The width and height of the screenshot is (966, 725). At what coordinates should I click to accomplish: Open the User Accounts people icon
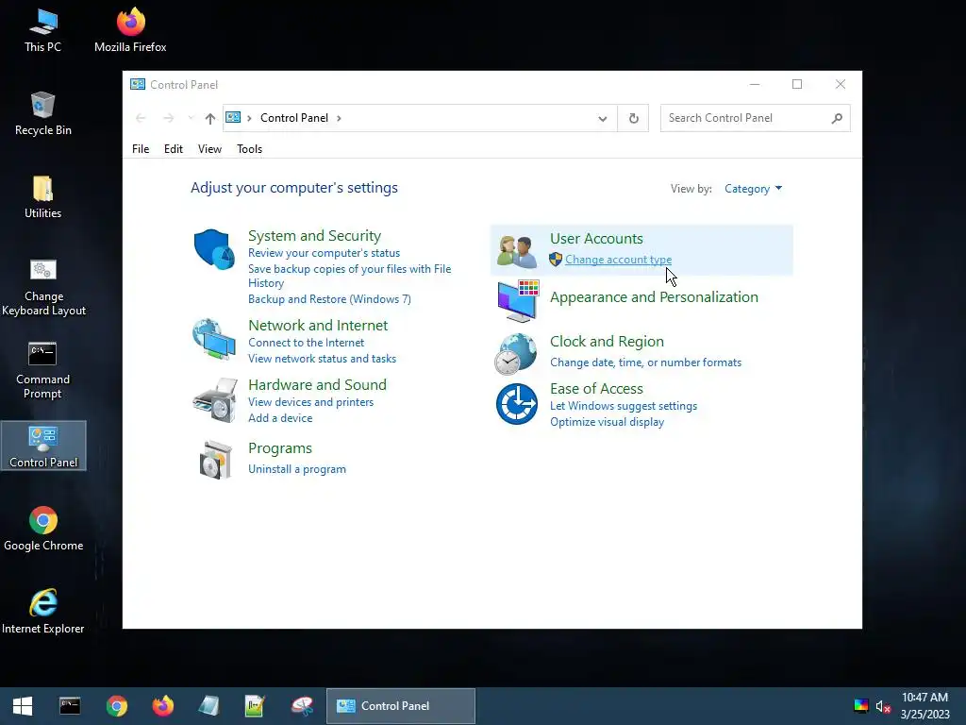[517, 251]
